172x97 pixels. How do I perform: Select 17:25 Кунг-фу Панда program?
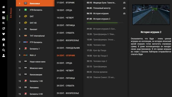pyautogui.click(x=96, y=50)
